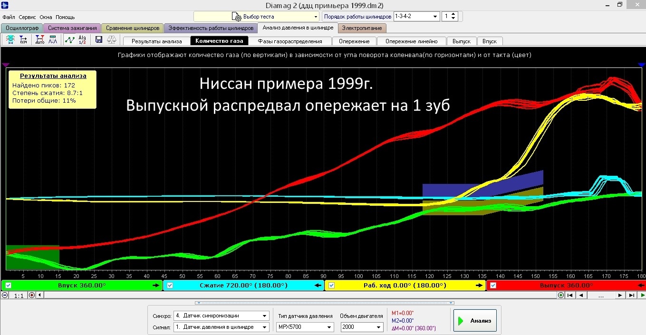The image size is (646, 335).
Task: Click the Степень сжатия: 8.7:1 text
Action: pyautogui.click(x=48, y=93)
